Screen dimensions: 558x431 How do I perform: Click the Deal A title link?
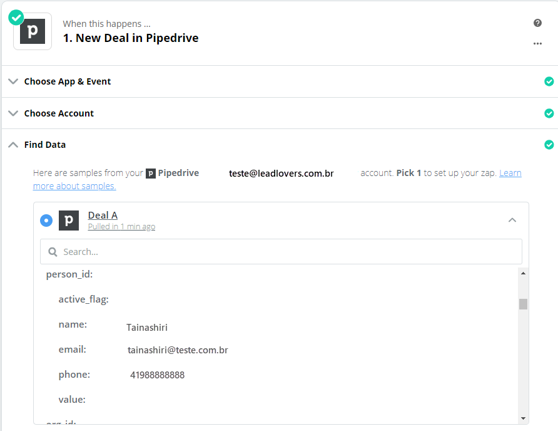point(103,215)
